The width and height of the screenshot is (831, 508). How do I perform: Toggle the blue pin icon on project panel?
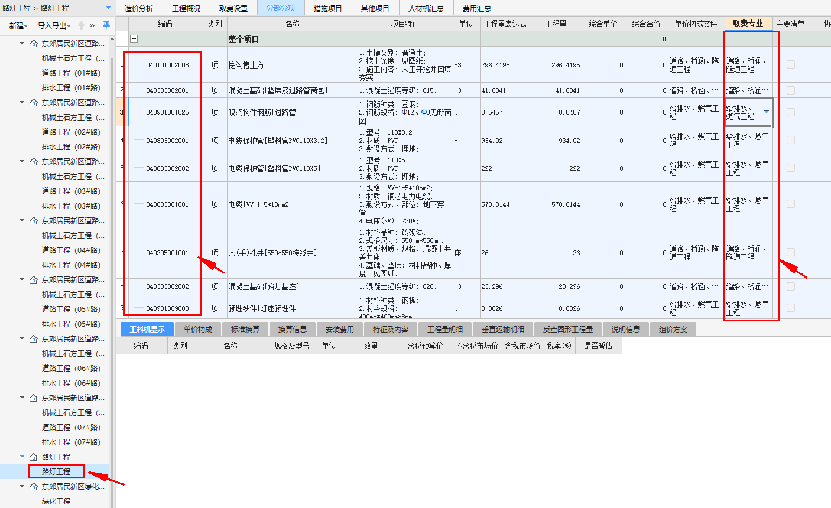[x=106, y=25]
